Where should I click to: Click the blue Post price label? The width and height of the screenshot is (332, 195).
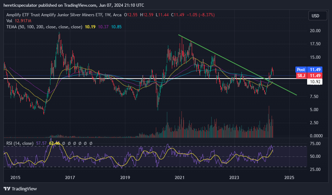pos(309,69)
